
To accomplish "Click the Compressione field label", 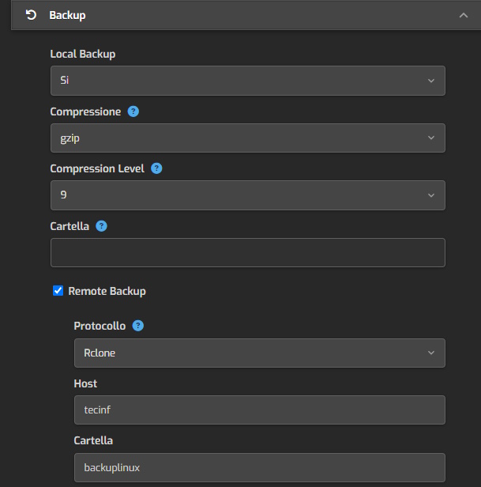I will coord(85,111).
